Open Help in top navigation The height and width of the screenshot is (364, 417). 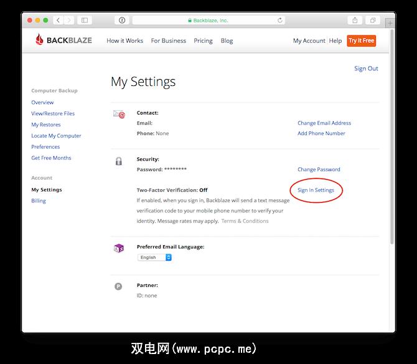tap(335, 40)
